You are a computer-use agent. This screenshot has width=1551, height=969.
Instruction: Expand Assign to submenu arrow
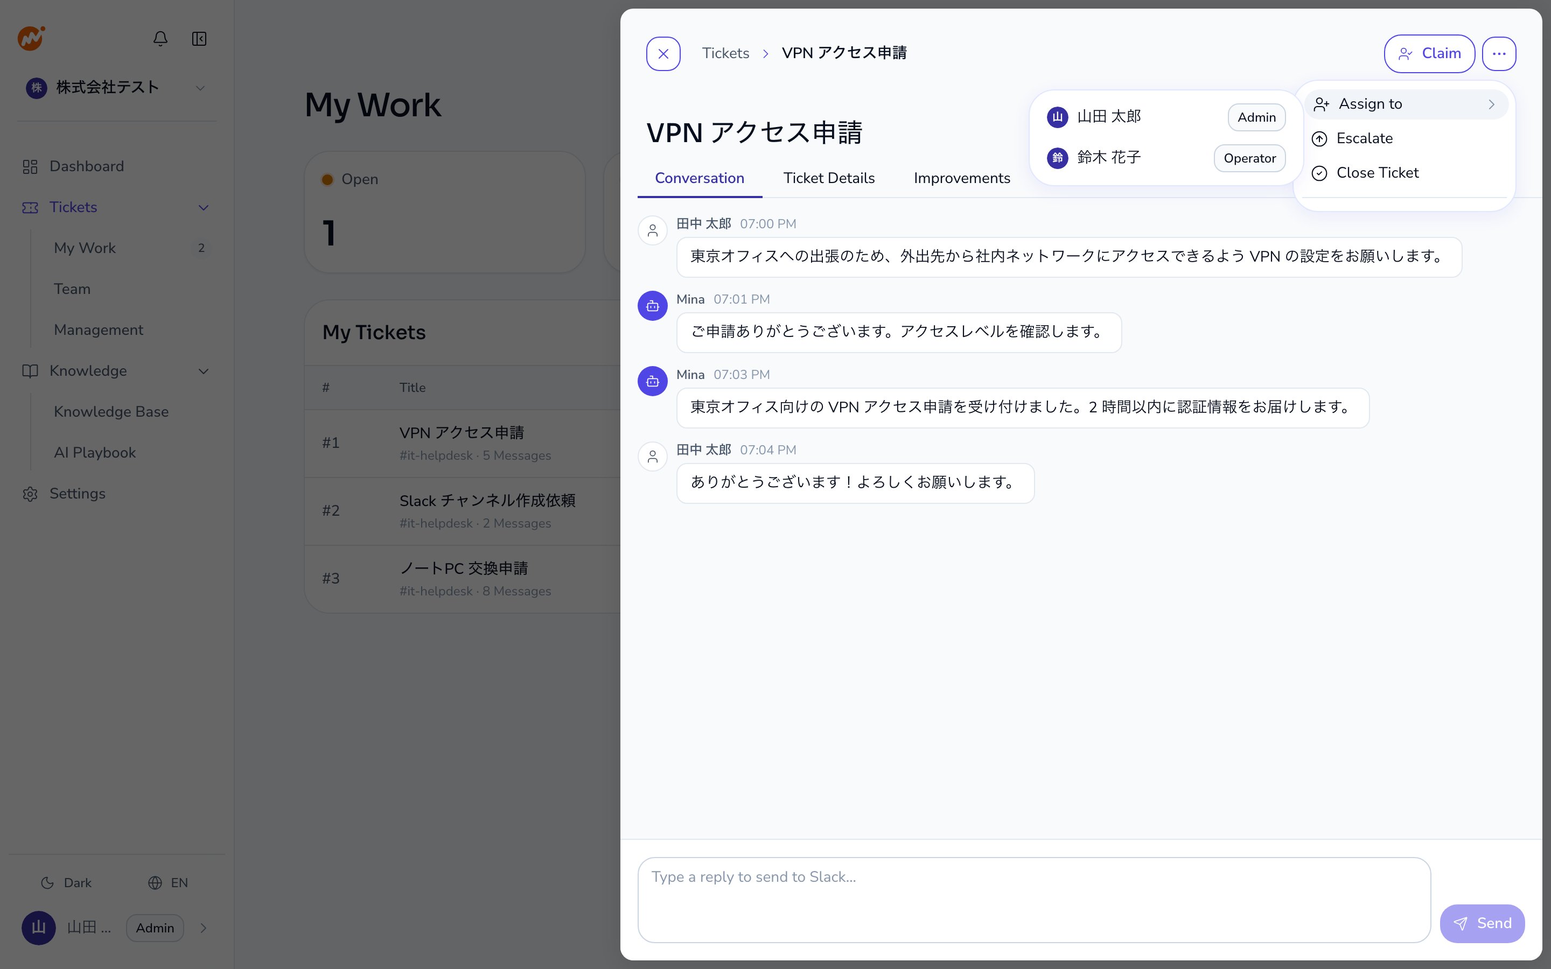click(1491, 104)
